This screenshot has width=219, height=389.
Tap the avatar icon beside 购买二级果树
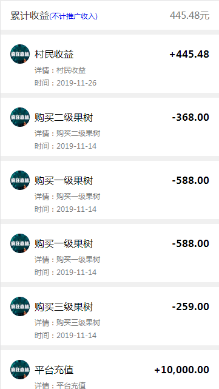click(x=20, y=117)
